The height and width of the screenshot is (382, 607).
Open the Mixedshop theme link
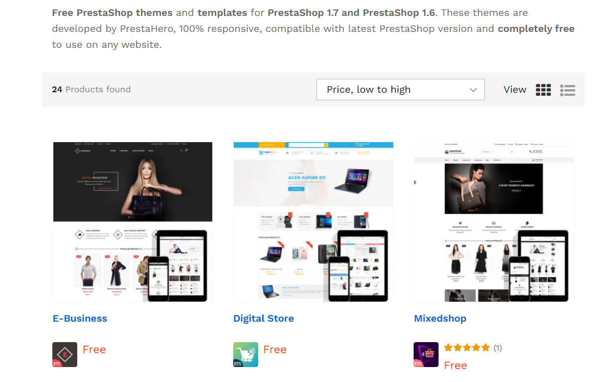[x=440, y=318]
